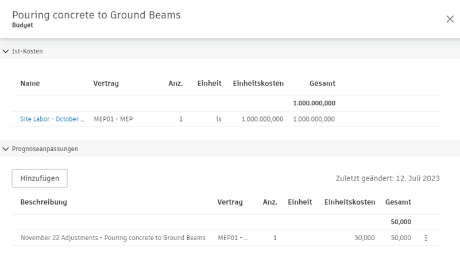Collapse the Ist-Kosten section
Screen dimensions: 460x259
(x=6, y=52)
